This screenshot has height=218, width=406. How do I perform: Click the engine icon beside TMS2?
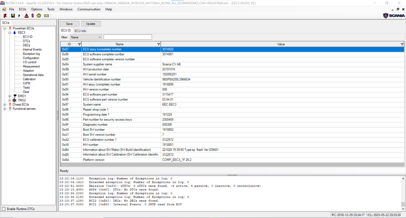click(x=15, y=100)
